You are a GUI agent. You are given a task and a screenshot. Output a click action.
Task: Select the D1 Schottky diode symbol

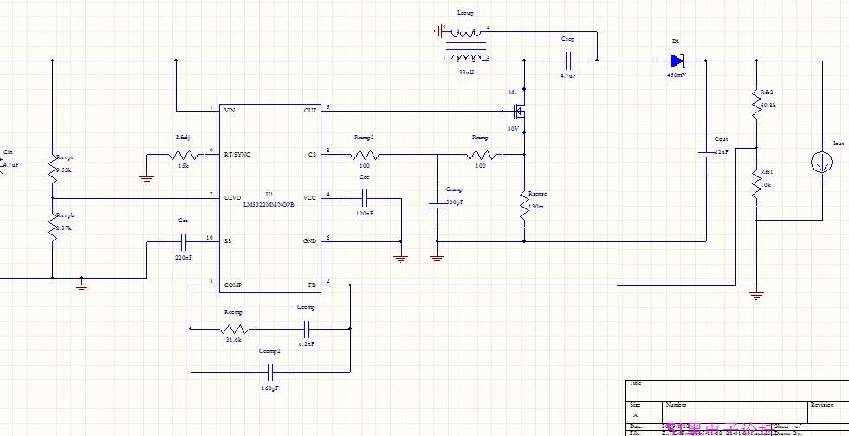[677, 60]
